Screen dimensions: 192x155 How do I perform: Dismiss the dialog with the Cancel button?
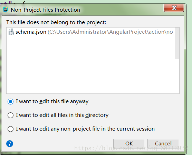tap(163, 144)
